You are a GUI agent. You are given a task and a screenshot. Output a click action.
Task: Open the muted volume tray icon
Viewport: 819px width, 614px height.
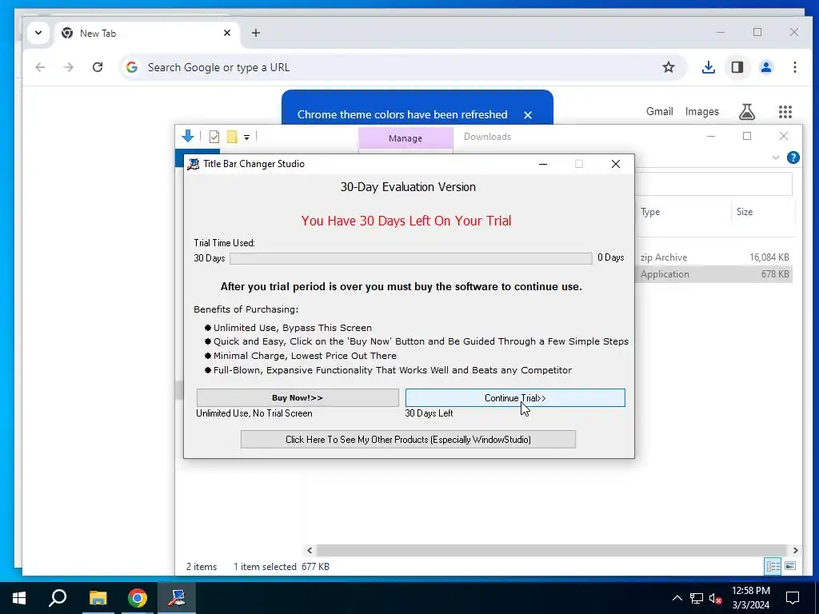pos(715,598)
